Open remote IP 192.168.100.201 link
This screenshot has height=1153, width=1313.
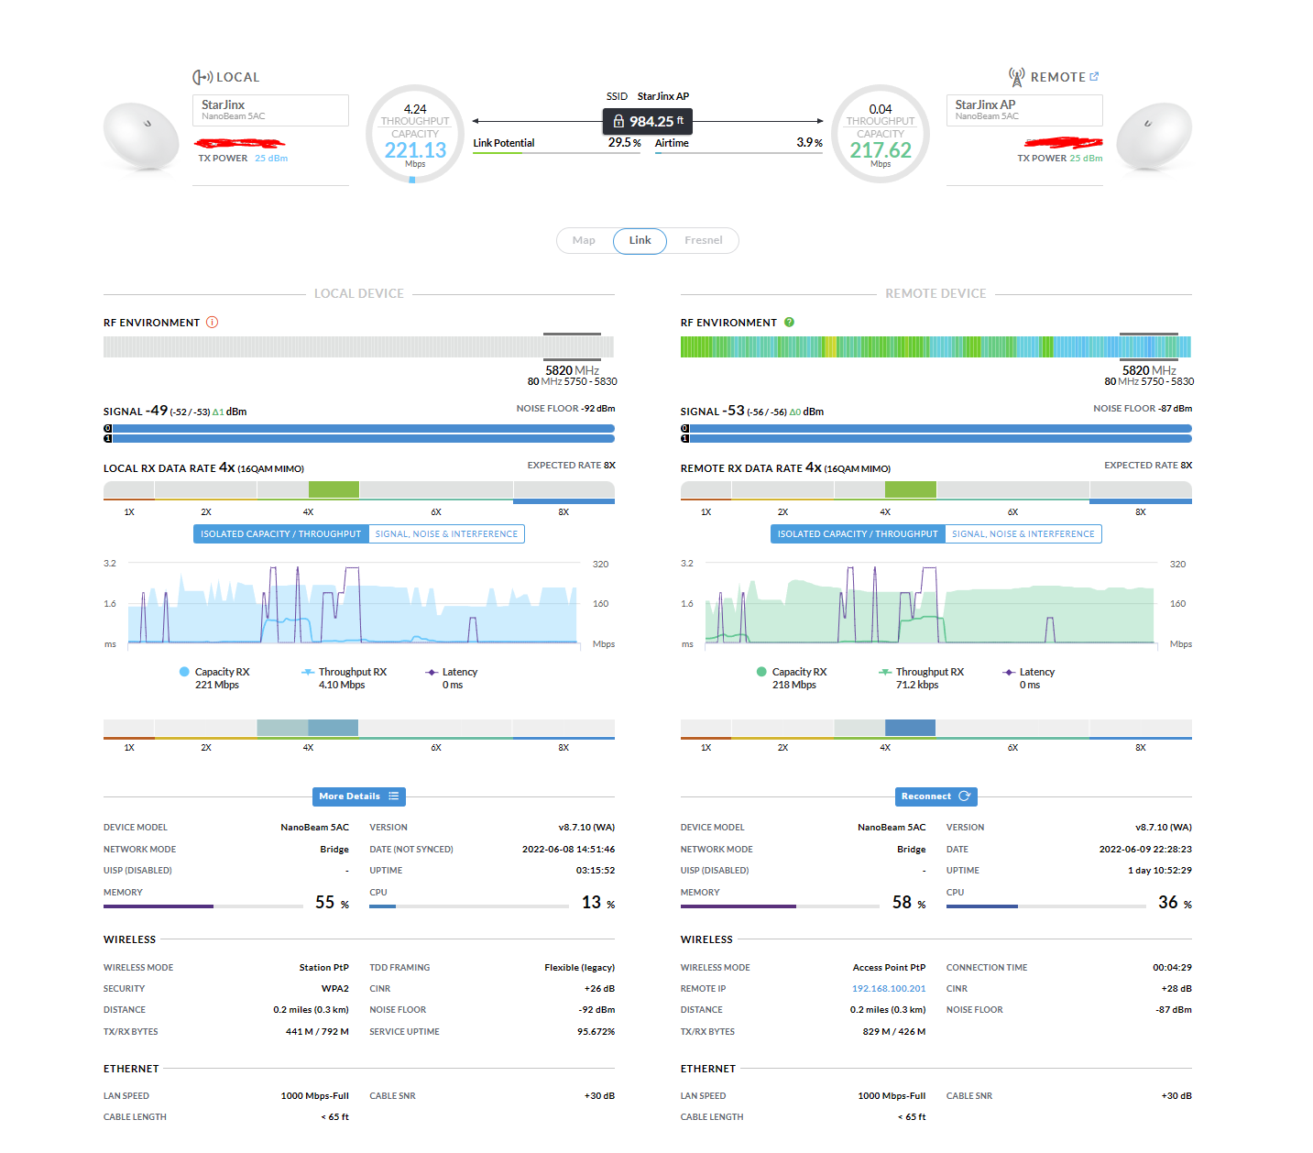(x=889, y=989)
